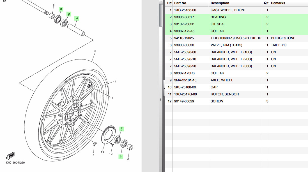Click the upper green callout 3 label
This screenshot has width=308, height=172.
(61, 9)
